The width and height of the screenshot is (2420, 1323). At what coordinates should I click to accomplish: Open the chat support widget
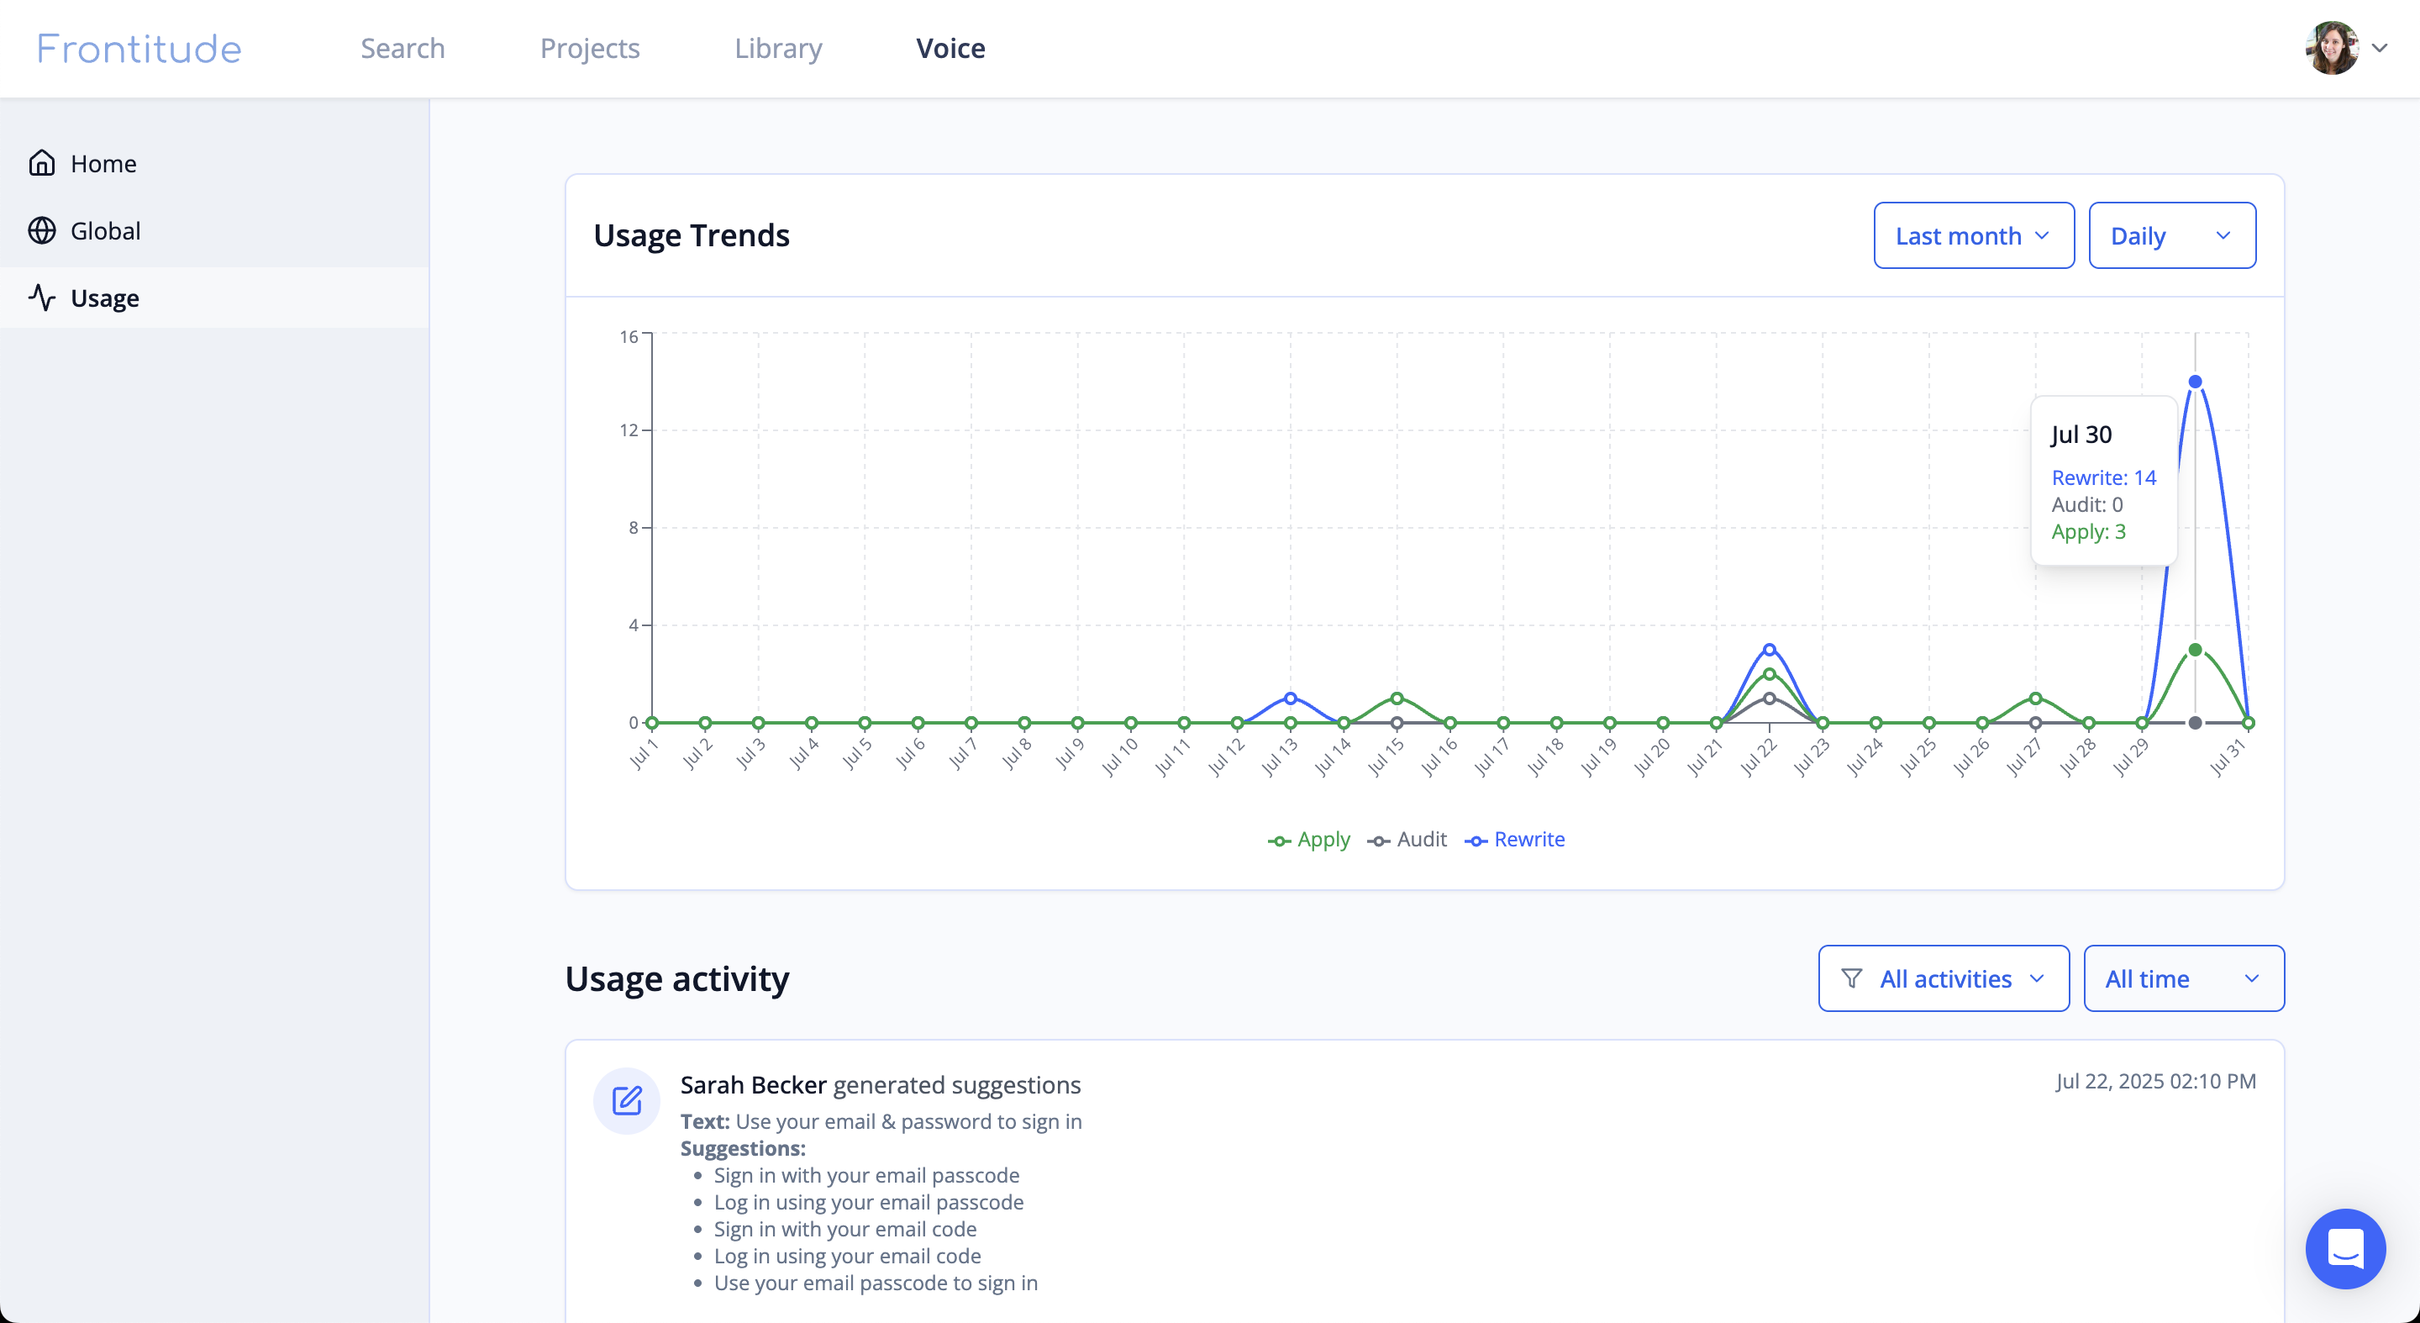(2345, 1249)
